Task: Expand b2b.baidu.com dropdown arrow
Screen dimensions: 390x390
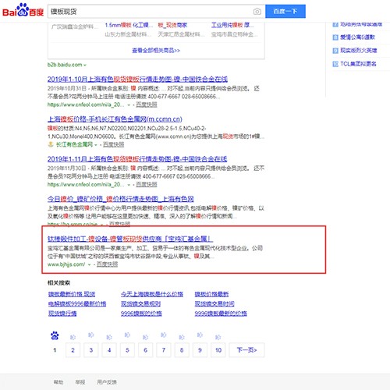Action: coord(85,65)
